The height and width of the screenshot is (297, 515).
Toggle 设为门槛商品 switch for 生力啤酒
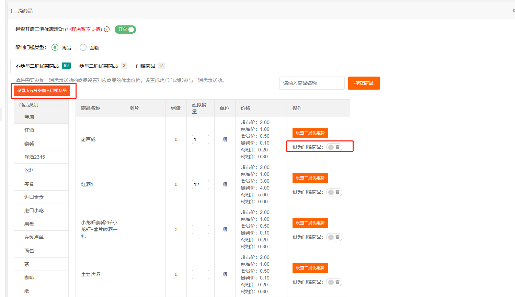coord(334,282)
